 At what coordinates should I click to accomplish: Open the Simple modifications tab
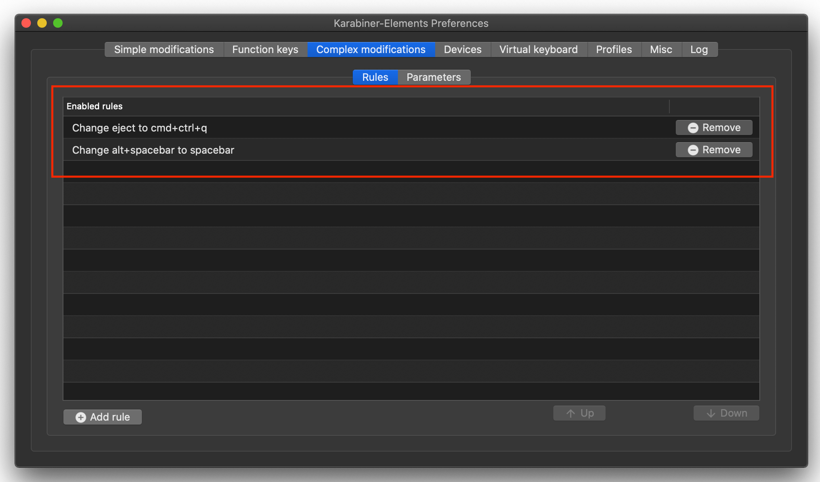[164, 50]
